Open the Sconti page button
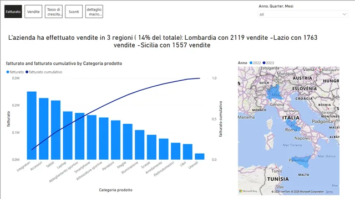The image size is (355, 199). [x=74, y=12]
